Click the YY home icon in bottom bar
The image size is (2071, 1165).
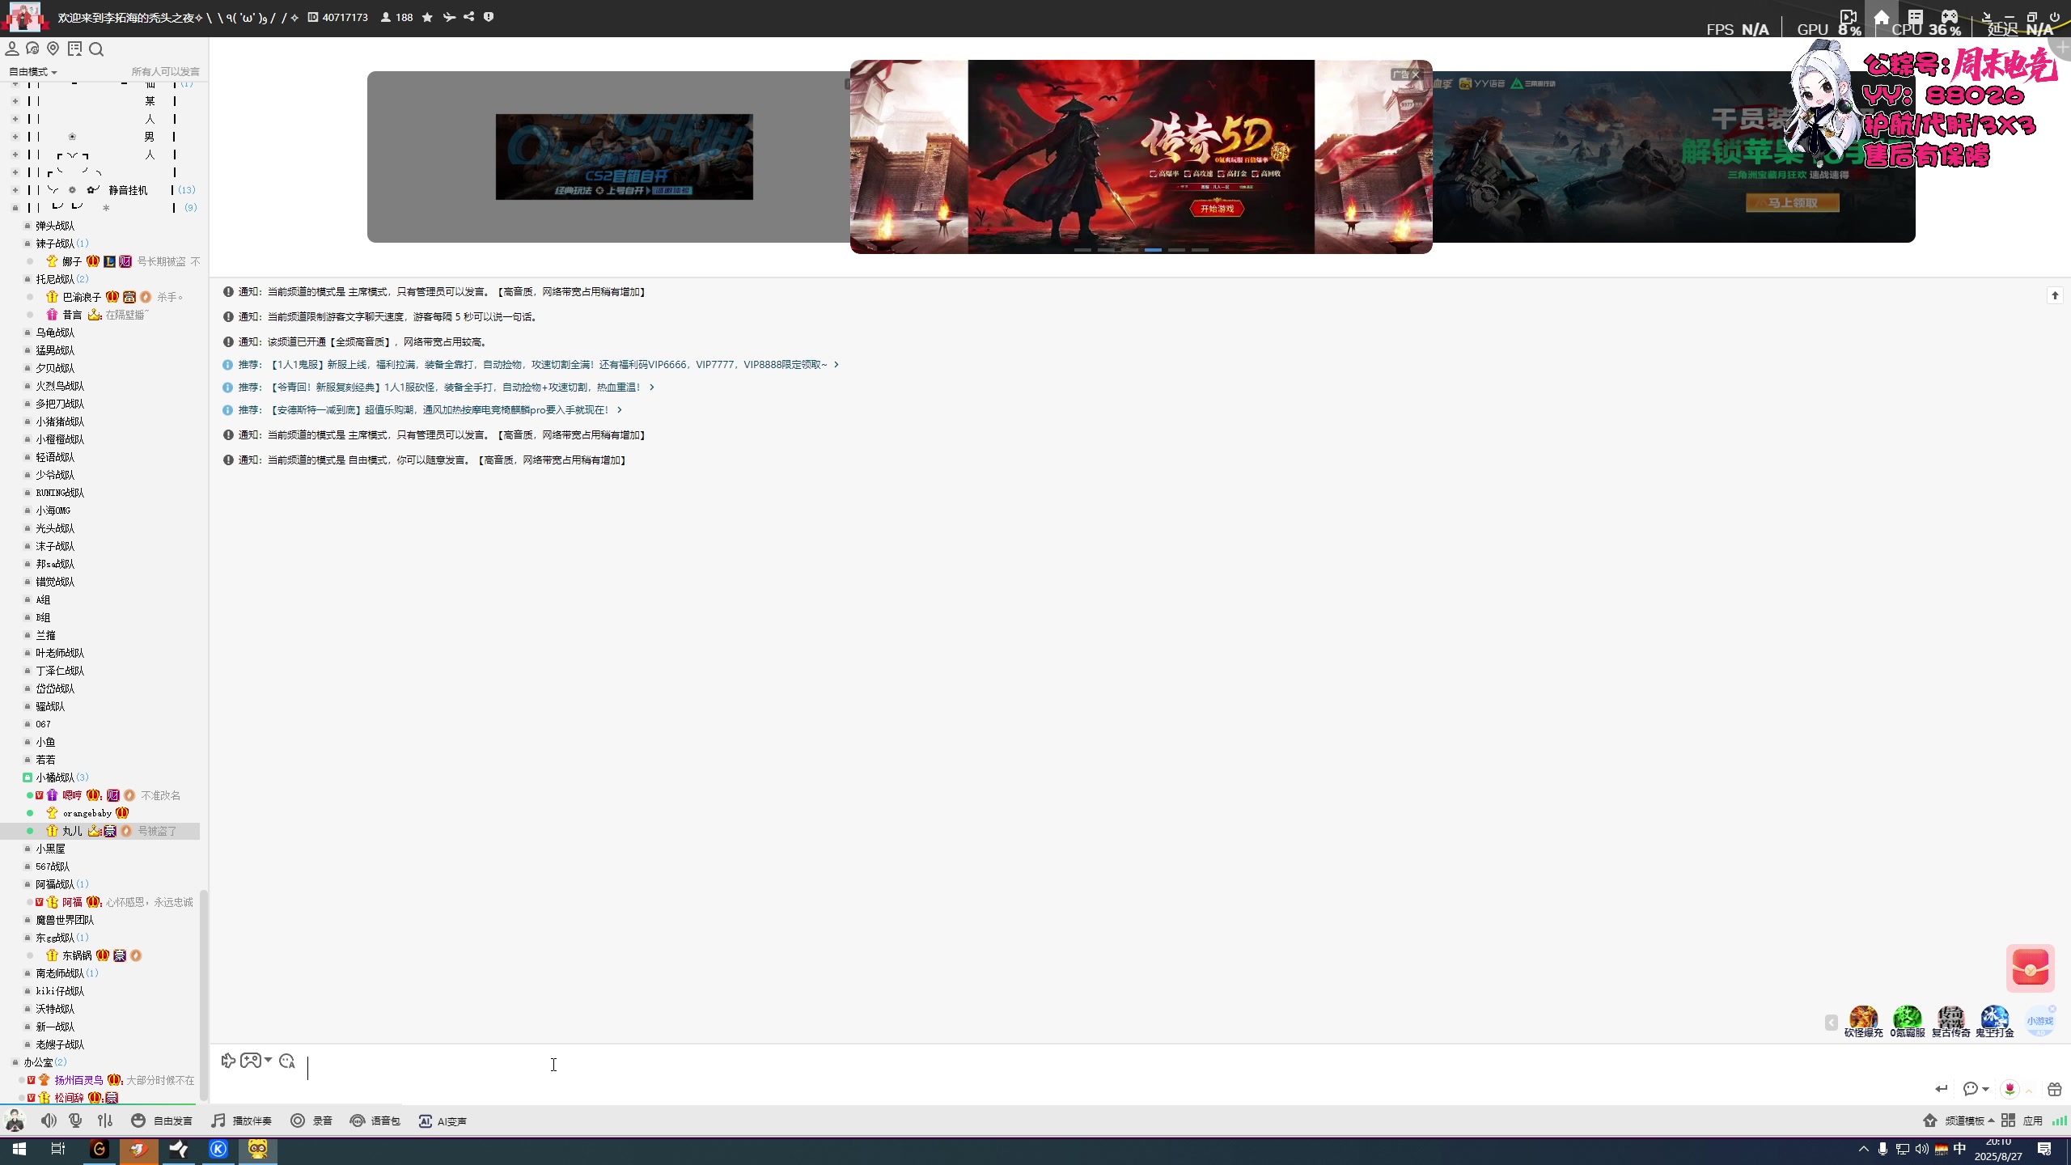point(1930,1121)
